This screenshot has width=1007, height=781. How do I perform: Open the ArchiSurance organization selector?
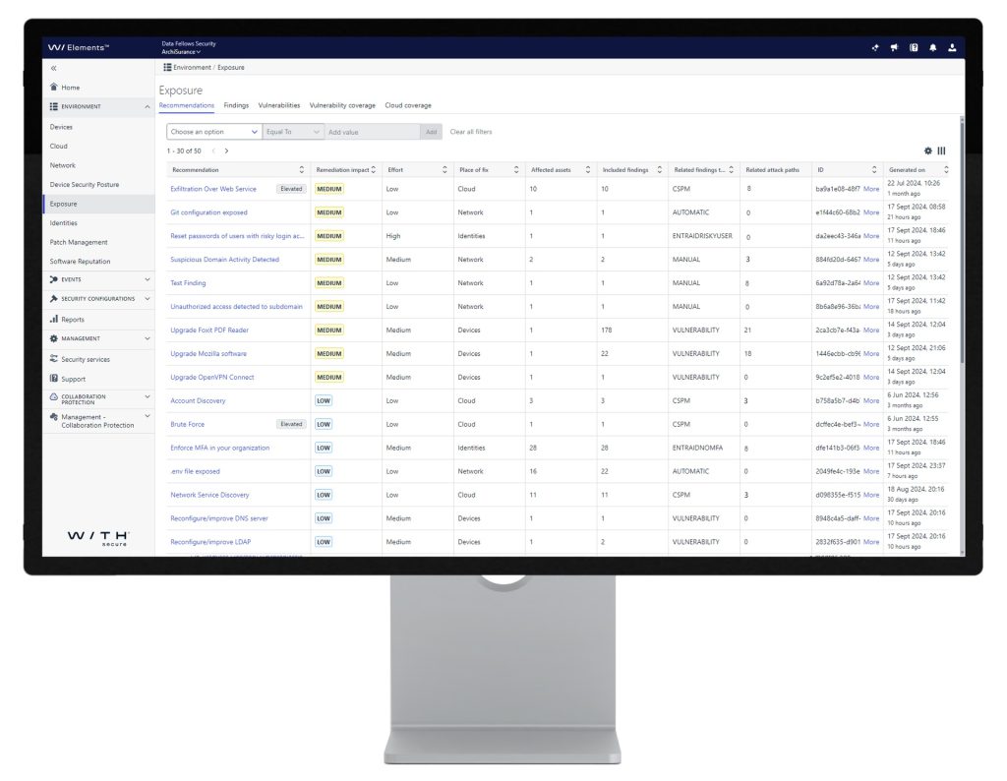click(x=181, y=52)
